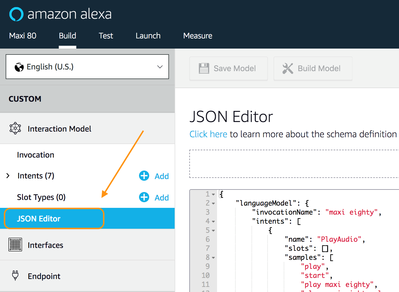Open the English (U.S.) language dropdown

pos(160,67)
